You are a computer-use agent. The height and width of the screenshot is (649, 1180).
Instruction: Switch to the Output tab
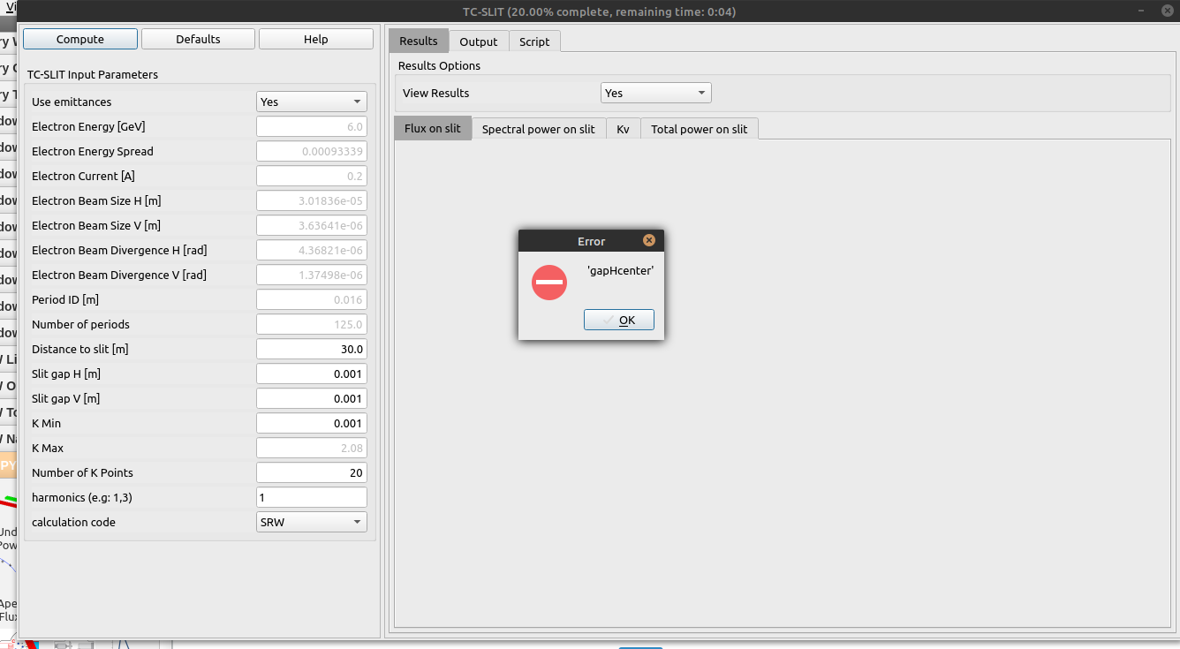(479, 41)
